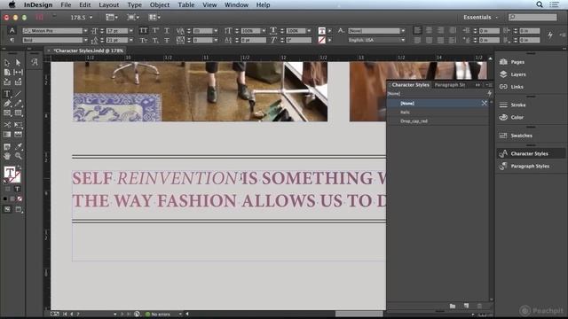Click the style group folder icon

453,306
